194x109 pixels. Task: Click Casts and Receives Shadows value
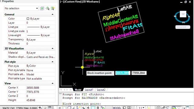click(x=41, y=57)
